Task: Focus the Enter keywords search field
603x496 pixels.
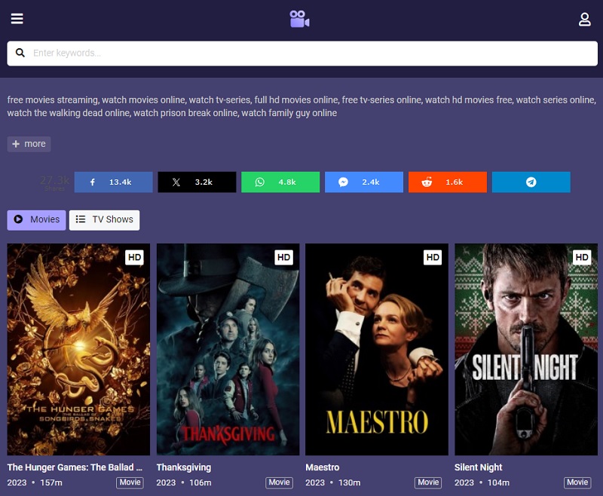Action: 302,54
